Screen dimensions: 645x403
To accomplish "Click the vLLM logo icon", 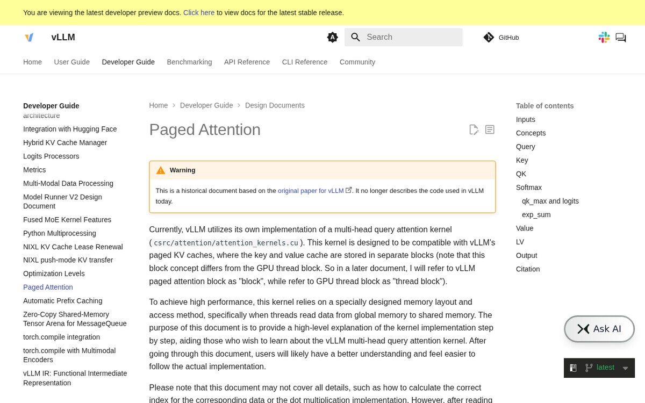I will pos(29,37).
